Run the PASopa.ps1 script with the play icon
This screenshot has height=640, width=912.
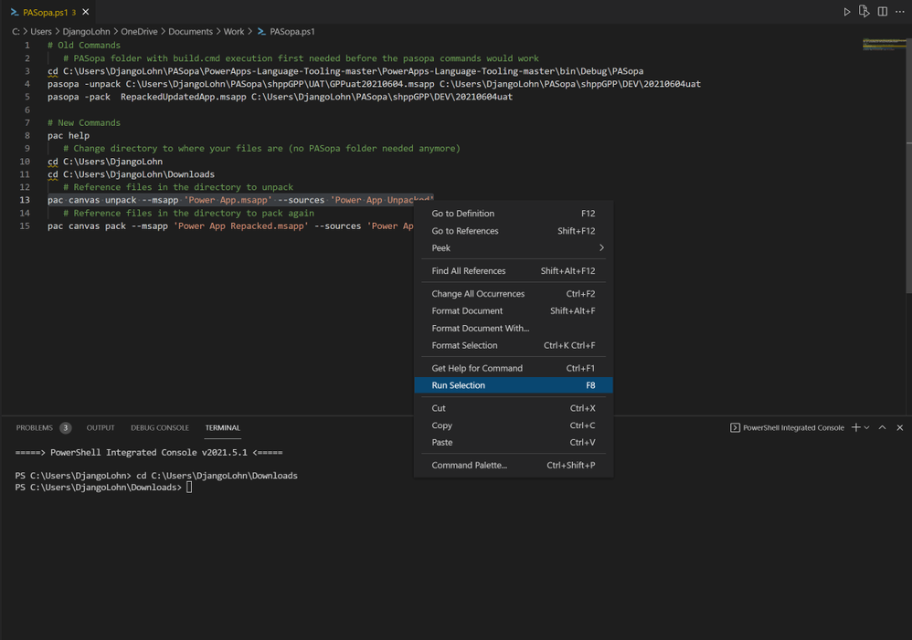(848, 11)
